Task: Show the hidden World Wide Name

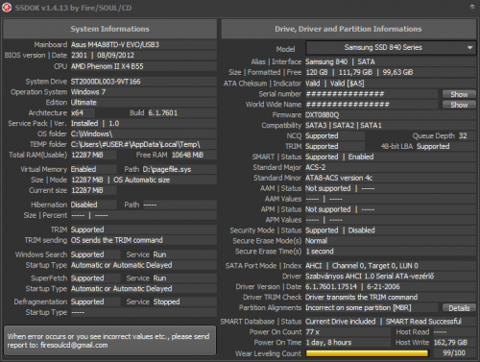Action: [x=459, y=105]
